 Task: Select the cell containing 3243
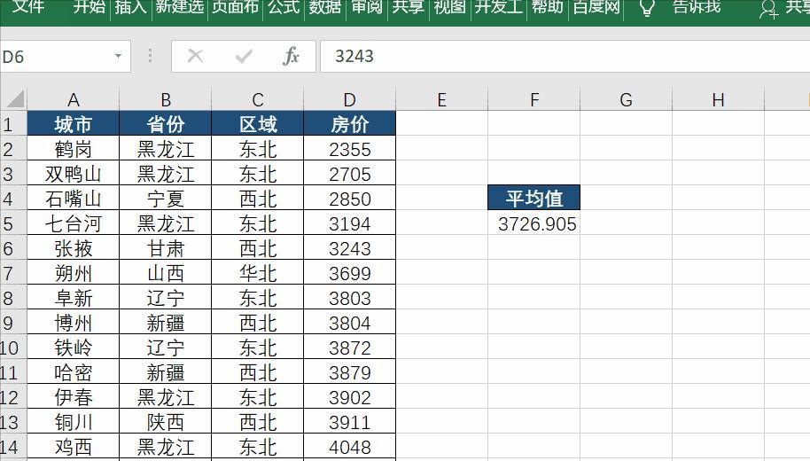350,248
